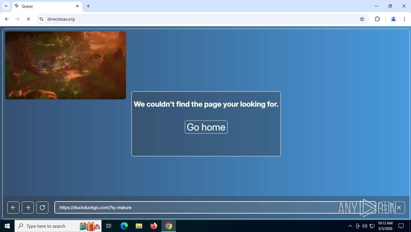Image resolution: width=411 pixels, height=232 pixels.
Task: Select the Quasar browser tab
Action: (47, 6)
